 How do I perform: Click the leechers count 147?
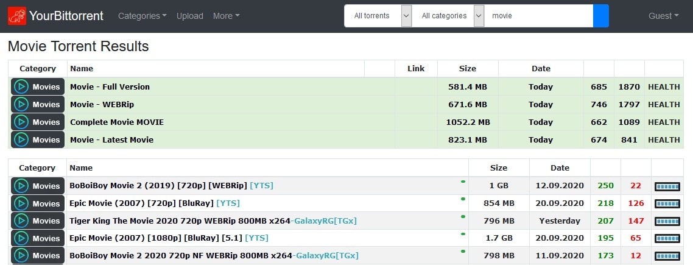pos(636,221)
